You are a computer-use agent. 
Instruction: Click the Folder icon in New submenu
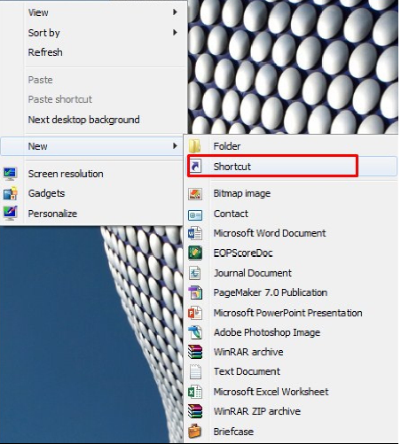(x=195, y=146)
